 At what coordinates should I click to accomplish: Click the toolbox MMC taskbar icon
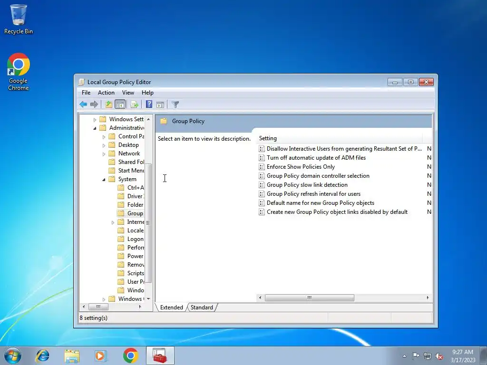(x=160, y=355)
